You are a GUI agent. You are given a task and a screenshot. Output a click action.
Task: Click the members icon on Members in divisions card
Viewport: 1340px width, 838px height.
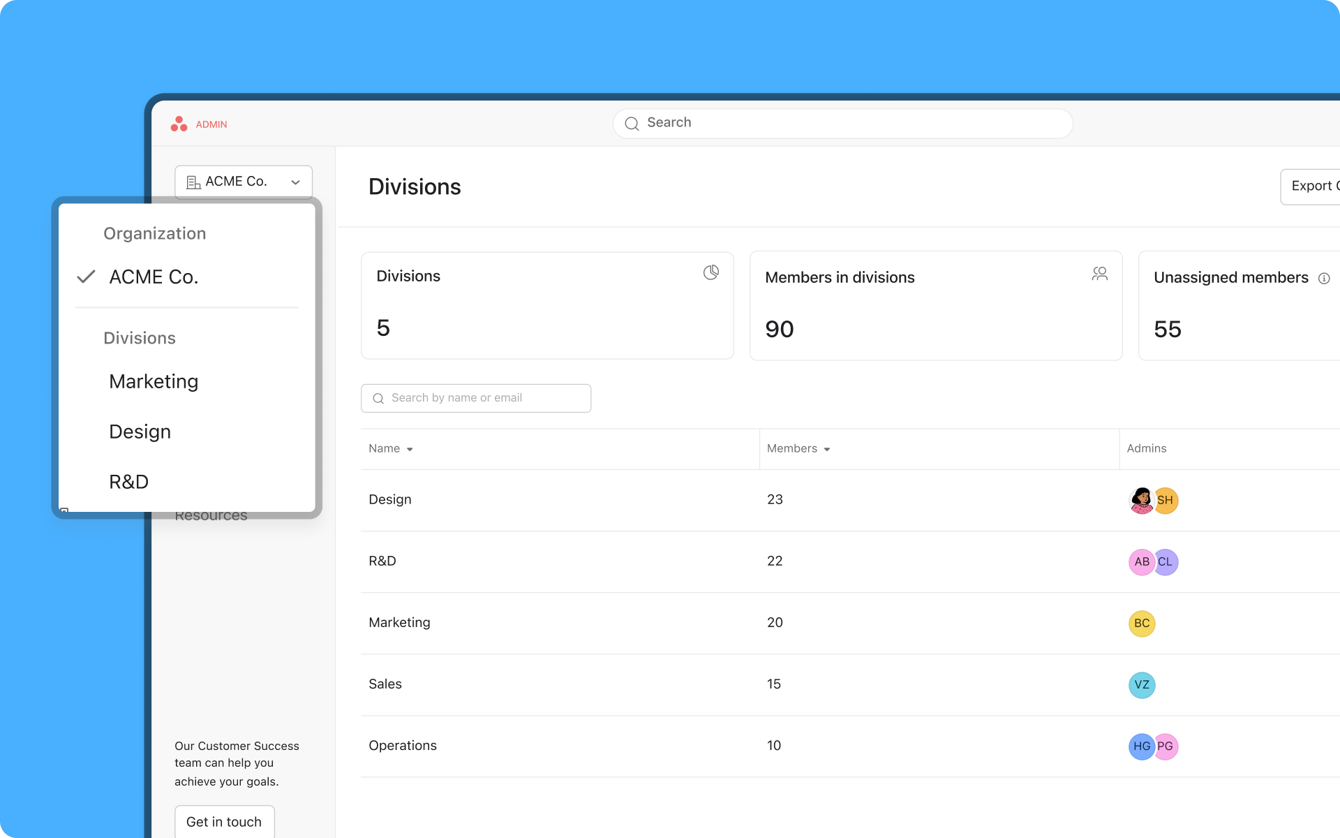[1100, 274]
